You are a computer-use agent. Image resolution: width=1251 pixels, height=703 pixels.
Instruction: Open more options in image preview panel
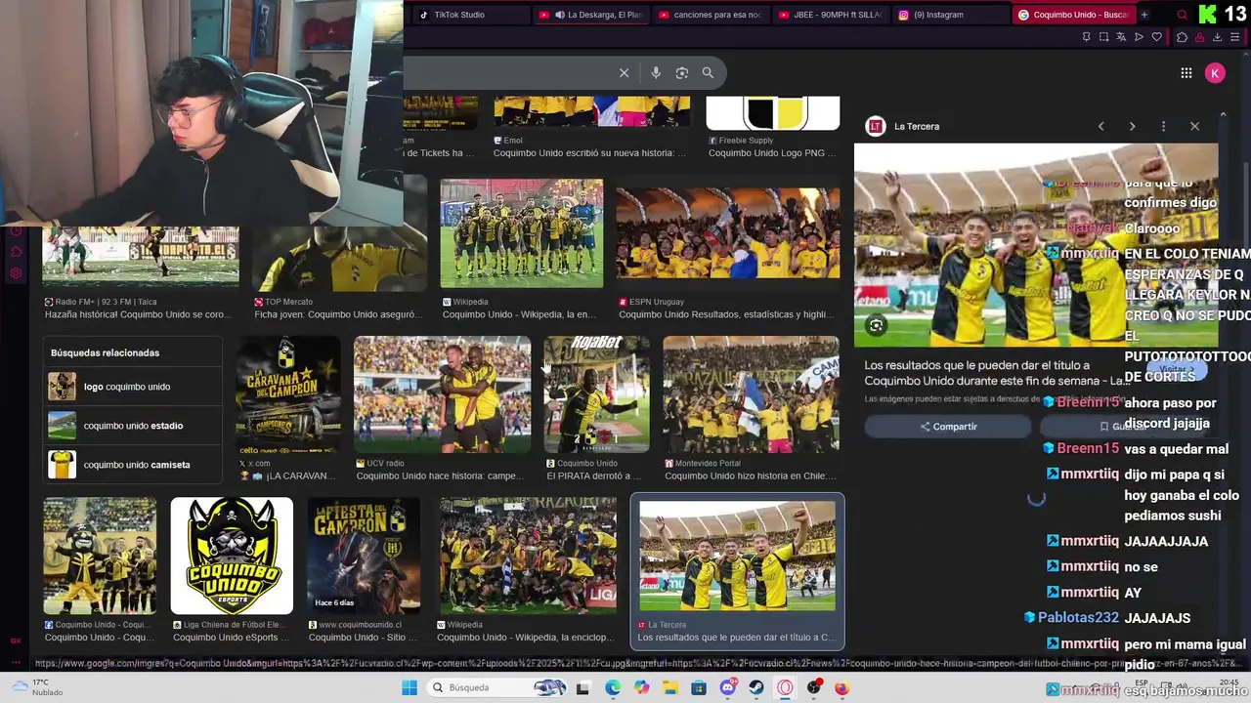click(x=1163, y=126)
